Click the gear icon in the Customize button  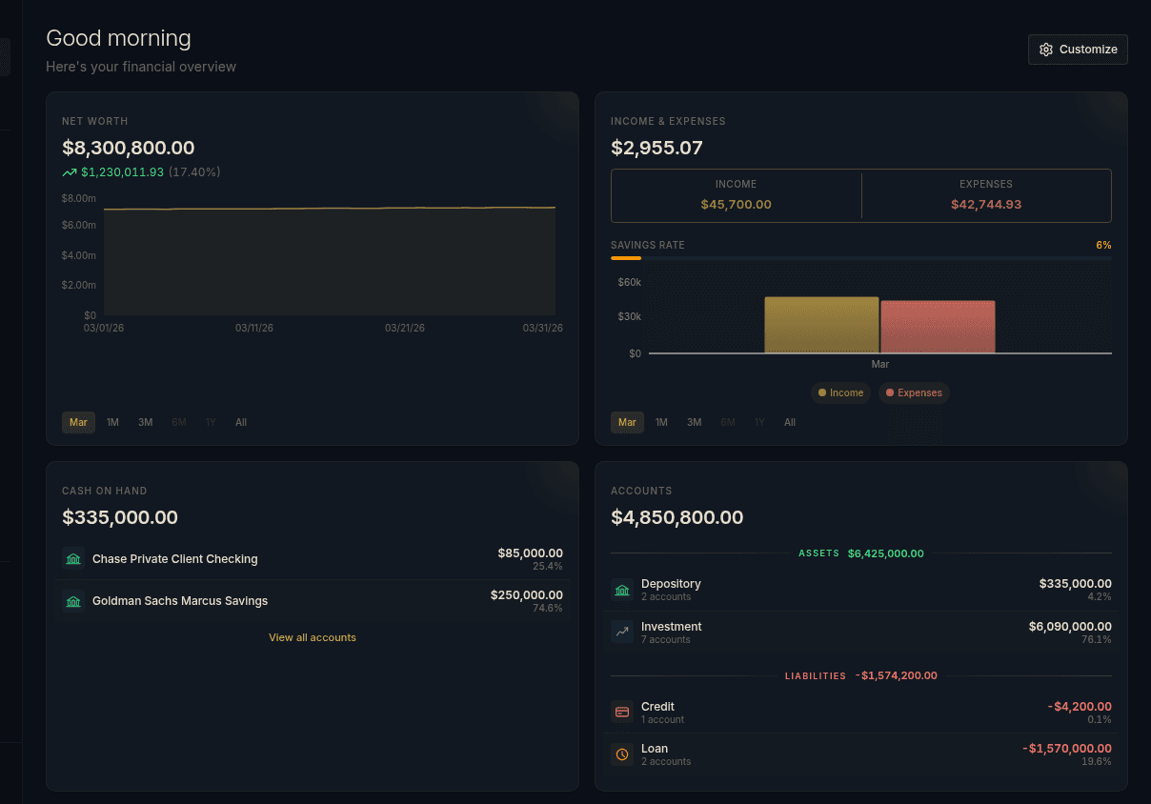pyautogui.click(x=1046, y=49)
